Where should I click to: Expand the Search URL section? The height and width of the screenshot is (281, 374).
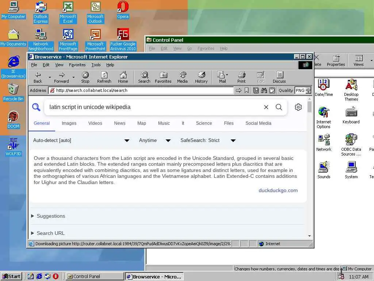coord(48,233)
